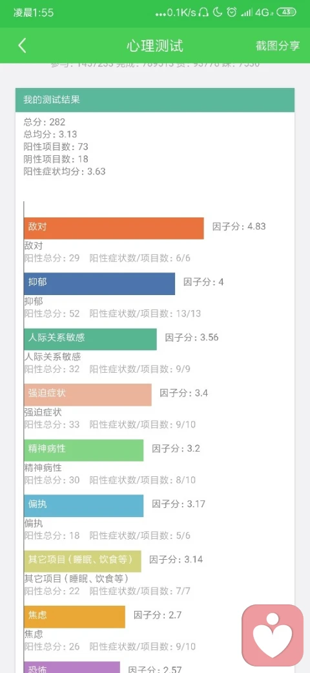
Task: Tap the purple 恐怖 factor bar
Action: (x=72, y=667)
